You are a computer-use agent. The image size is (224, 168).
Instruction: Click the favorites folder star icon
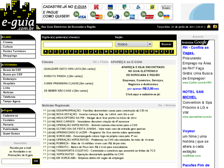215,27
